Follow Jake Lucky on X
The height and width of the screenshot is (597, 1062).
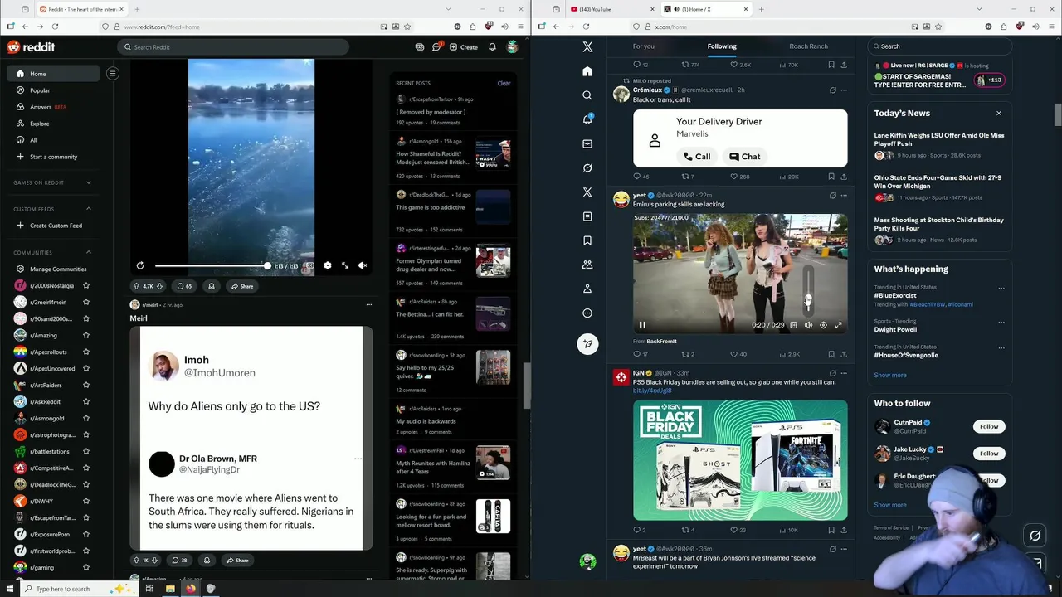[989, 454]
